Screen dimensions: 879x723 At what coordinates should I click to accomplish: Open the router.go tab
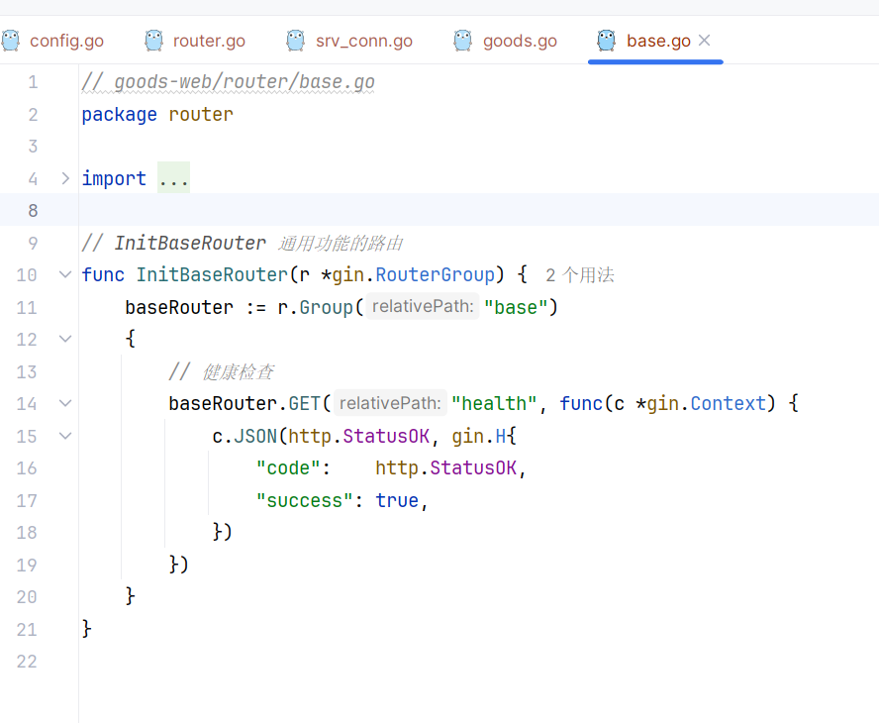(x=209, y=41)
